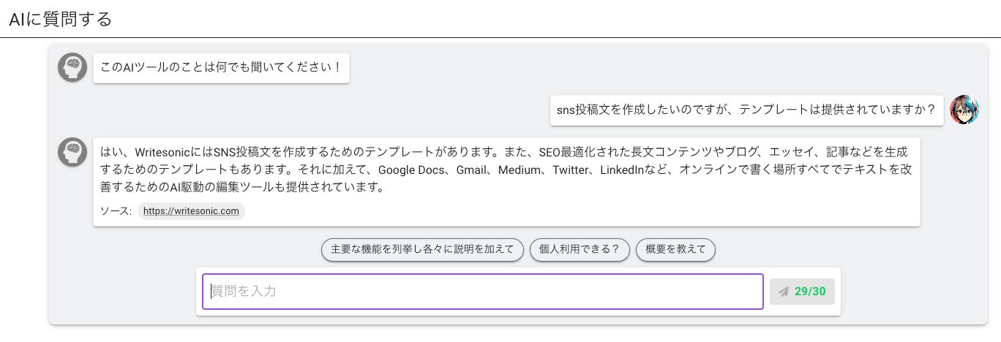Click the user's question bubble about SNS投稿文
This screenshot has height=342, width=1001.
coord(746,110)
